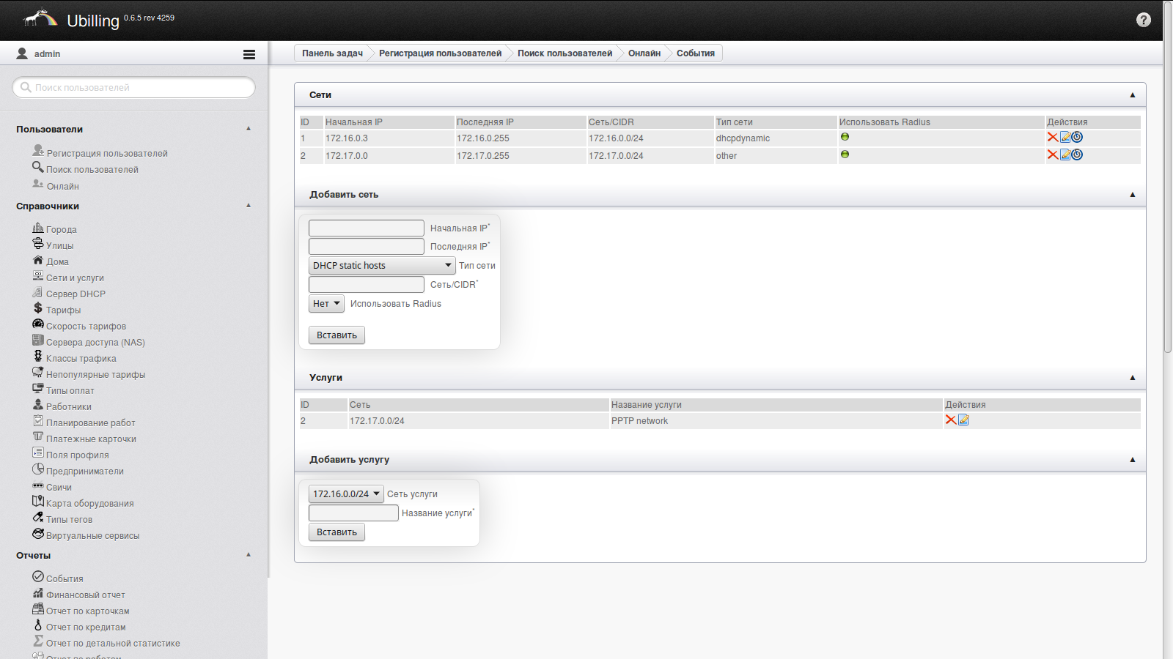
Task: Open the Тип сети dropdown
Action: (x=381, y=266)
